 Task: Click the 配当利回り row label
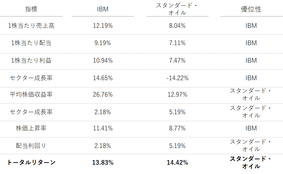coord(31,146)
